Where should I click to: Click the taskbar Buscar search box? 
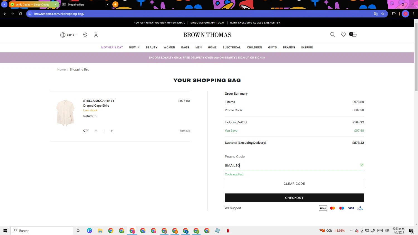tap(42, 231)
